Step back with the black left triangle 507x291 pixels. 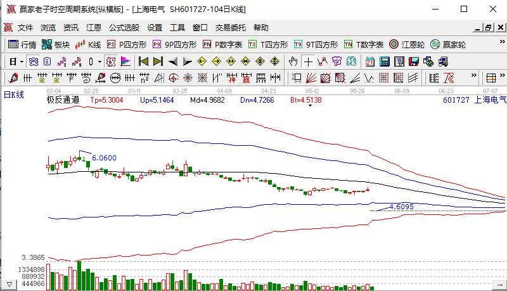tap(173, 61)
